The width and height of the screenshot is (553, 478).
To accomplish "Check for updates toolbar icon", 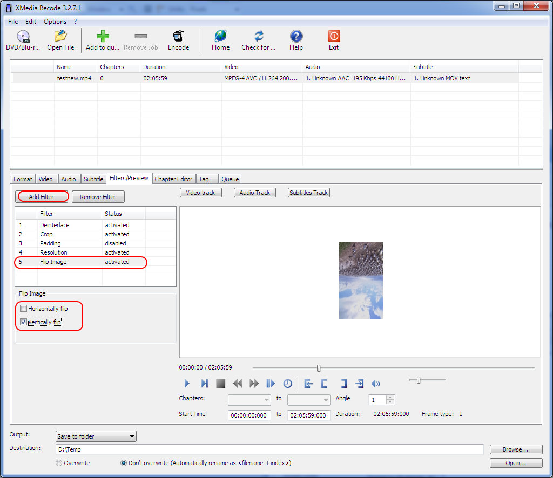I will click(x=259, y=36).
